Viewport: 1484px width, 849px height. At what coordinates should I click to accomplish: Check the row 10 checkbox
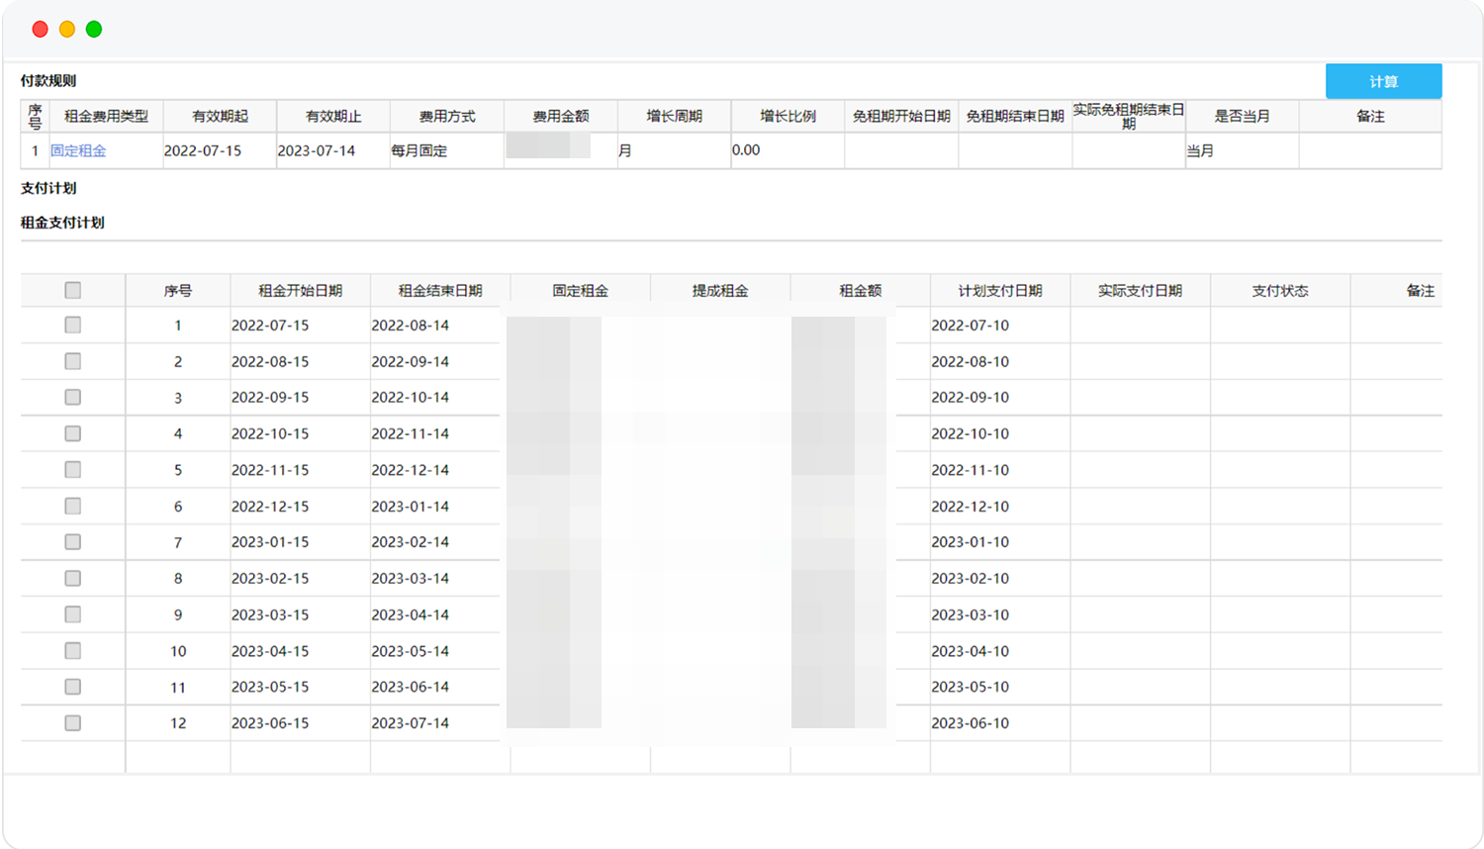(72, 650)
